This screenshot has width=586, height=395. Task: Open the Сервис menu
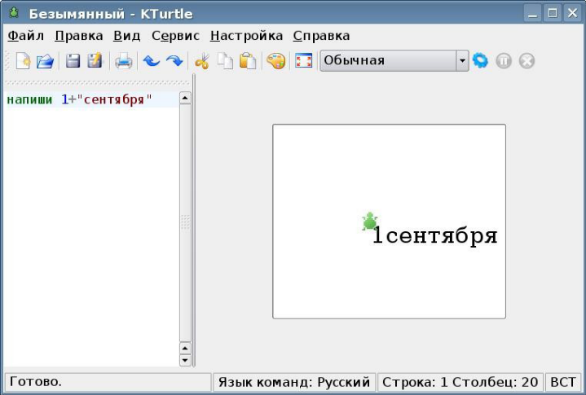pos(175,36)
